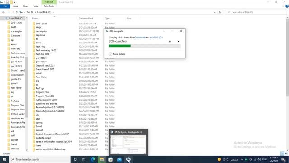Click the Up one level arrow
289x163 pixels.
pos(17,12)
